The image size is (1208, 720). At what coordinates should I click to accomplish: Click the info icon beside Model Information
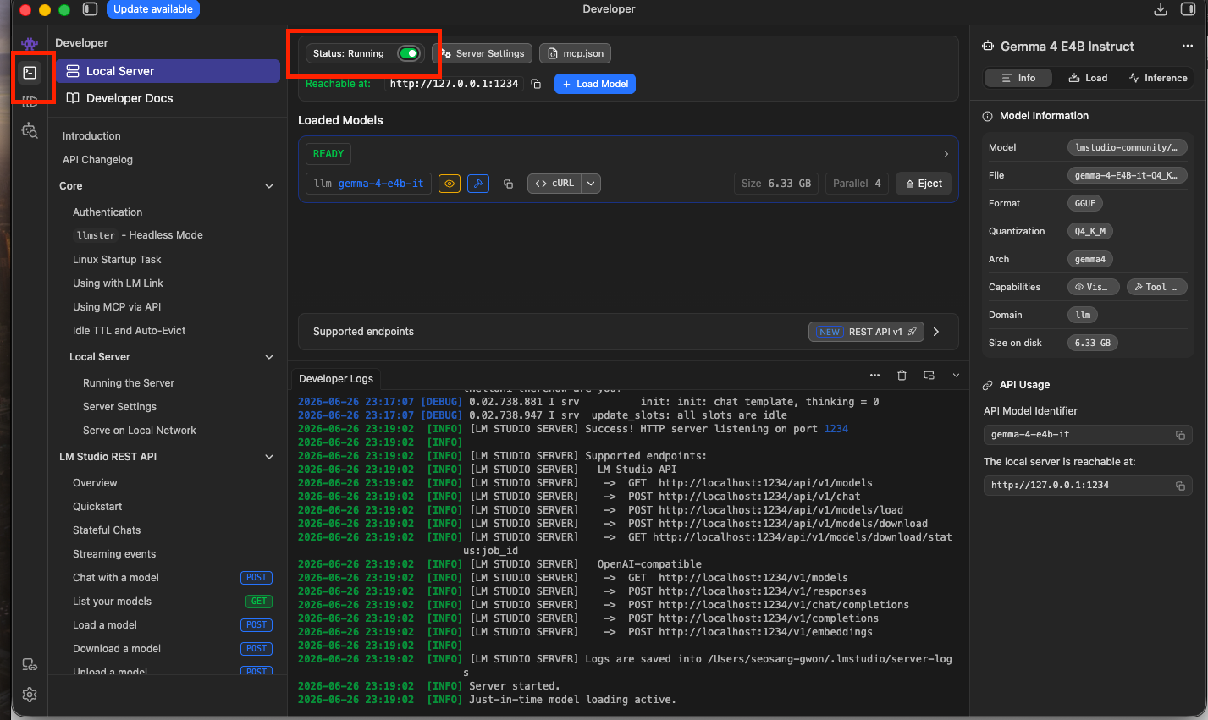click(x=987, y=116)
